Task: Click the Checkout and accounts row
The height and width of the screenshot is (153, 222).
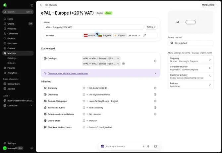Action: coord(100,127)
